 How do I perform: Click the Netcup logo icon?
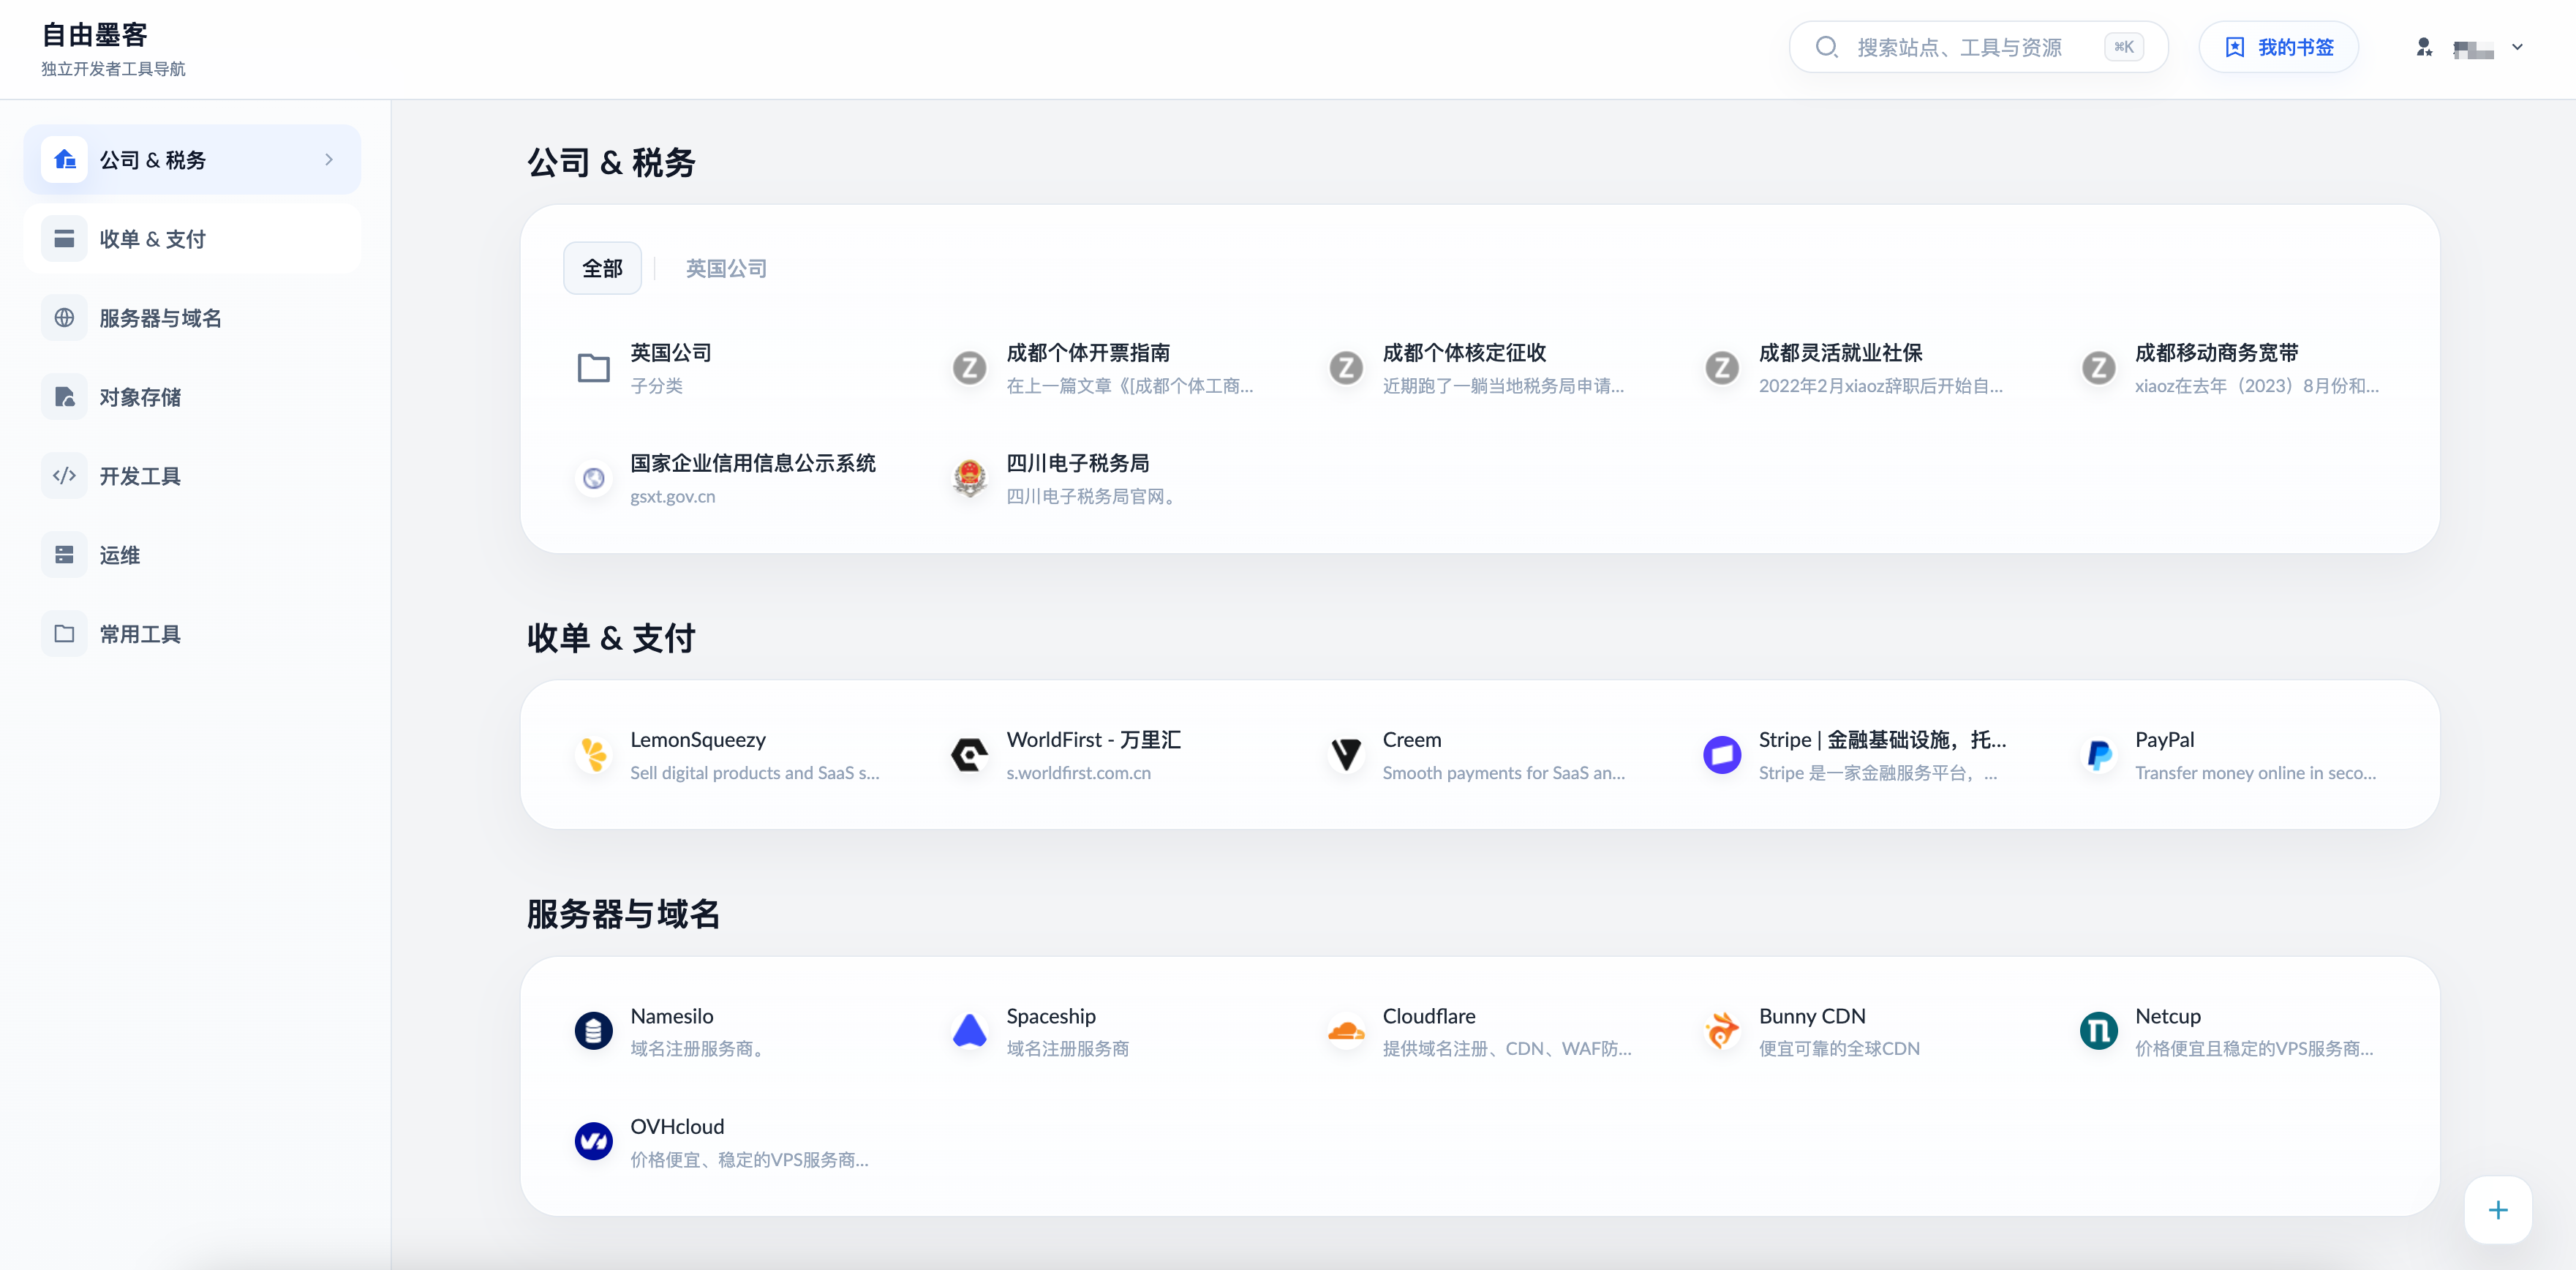pyautogui.click(x=2099, y=1031)
